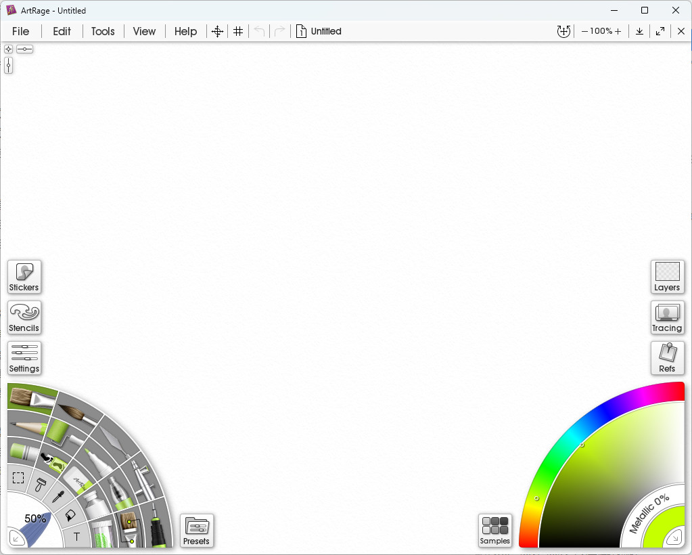Viewport: 692px width, 555px height.
Task: Open the Layers panel
Action: (667, 277)
